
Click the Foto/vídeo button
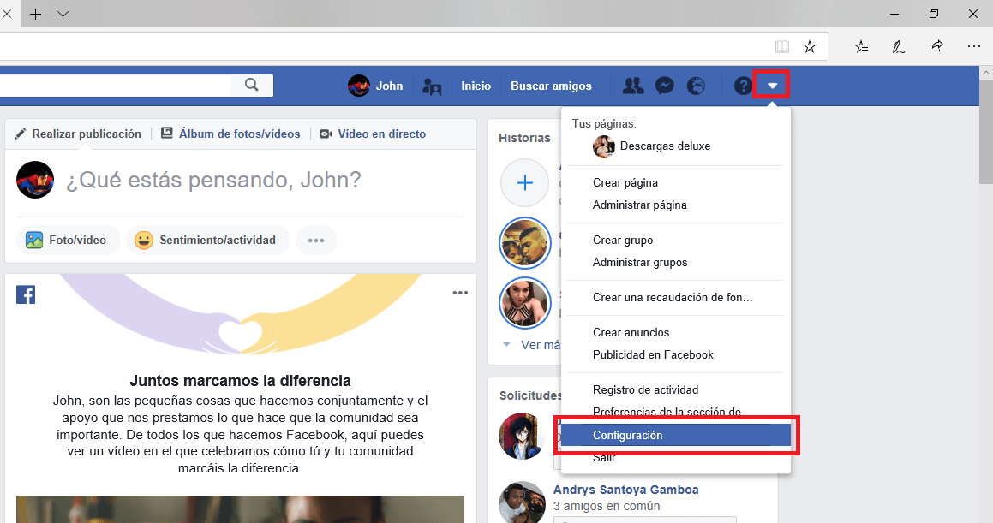pos(68,241)
